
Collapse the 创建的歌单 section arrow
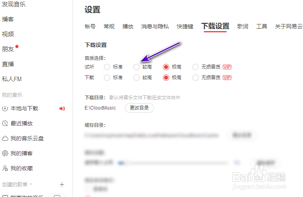31,184
